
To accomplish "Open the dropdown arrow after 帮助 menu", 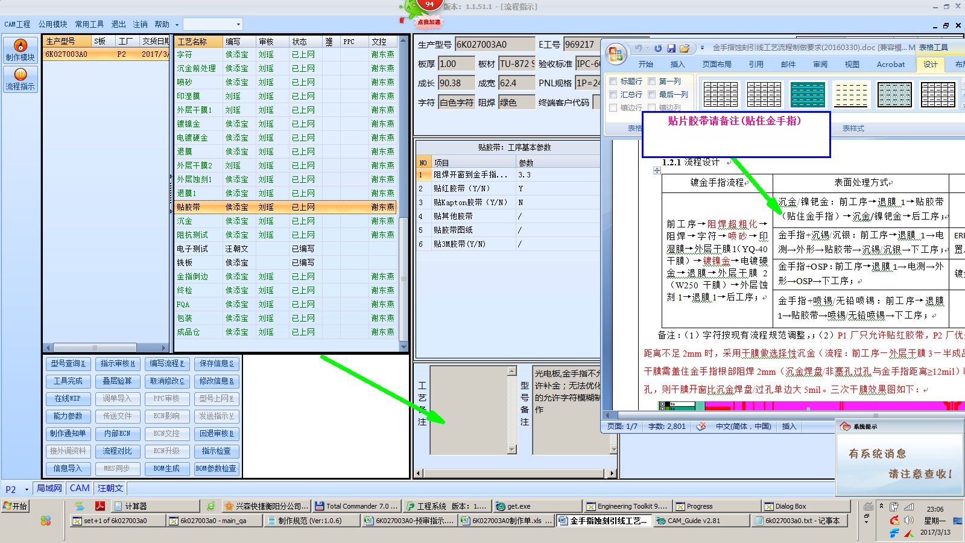I will pyautogui.click(x=177, y=25).
